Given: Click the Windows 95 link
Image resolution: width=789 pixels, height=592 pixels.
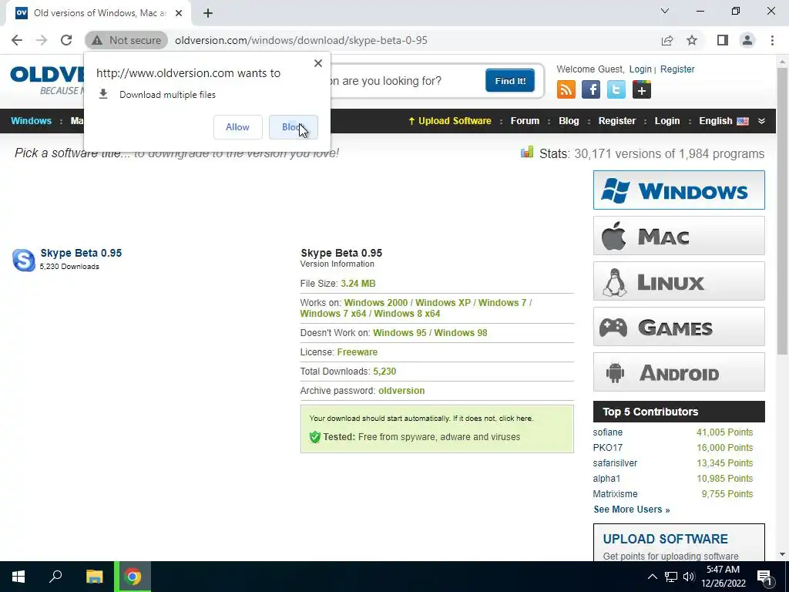Looking at the screenshot, I should pyautogui.click(x=400, y=333).
